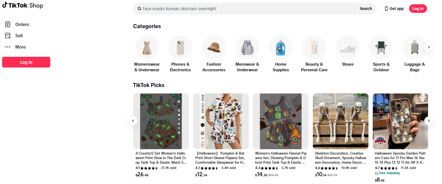Open the Menswear & Underwear category
Screen dimensions: 442x184
pyautogui.click(x=247, y=47)
